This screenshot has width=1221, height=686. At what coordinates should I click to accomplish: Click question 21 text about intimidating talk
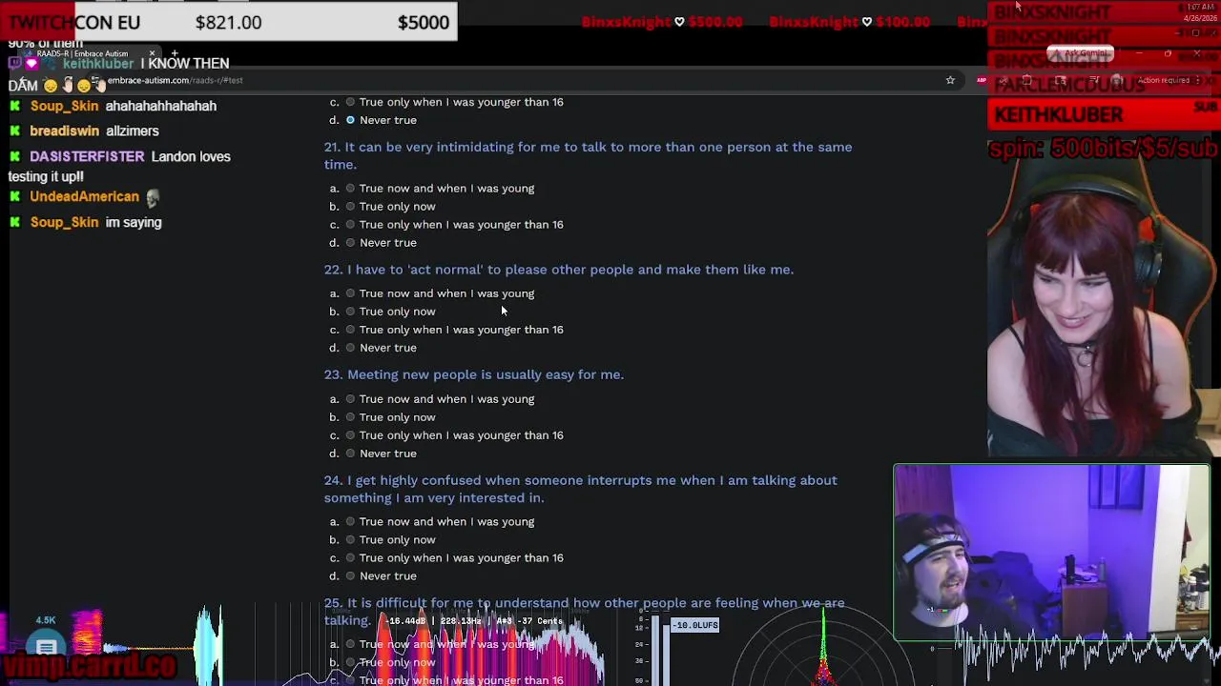tap(588, 155)
